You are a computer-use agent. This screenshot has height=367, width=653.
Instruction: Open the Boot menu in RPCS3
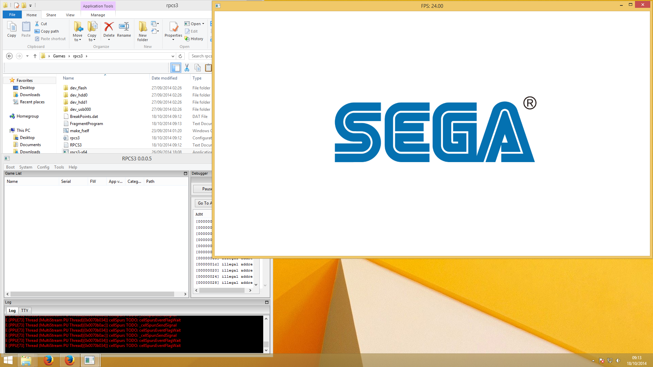click(10, 167)
